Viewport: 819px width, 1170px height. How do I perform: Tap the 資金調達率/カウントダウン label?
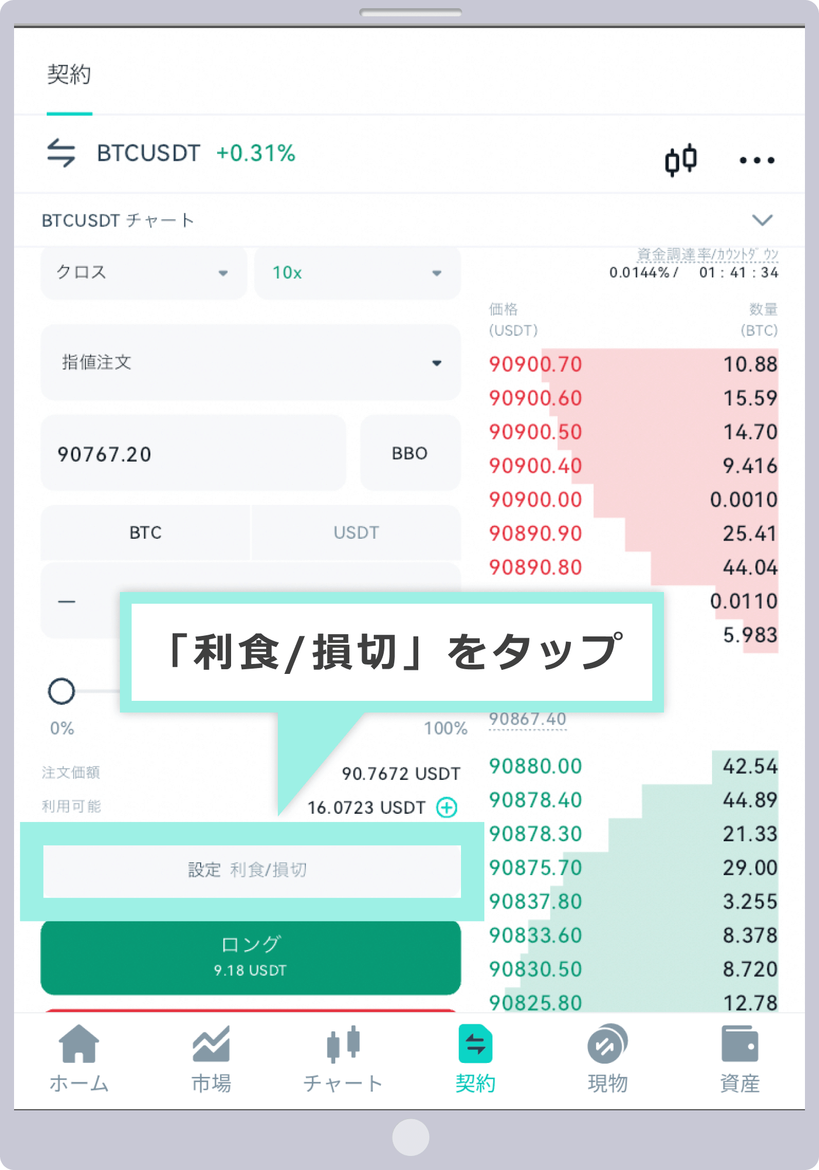707,254
